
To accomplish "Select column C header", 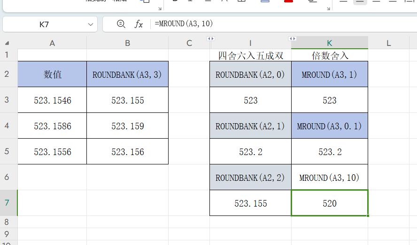I will (189, 43).
